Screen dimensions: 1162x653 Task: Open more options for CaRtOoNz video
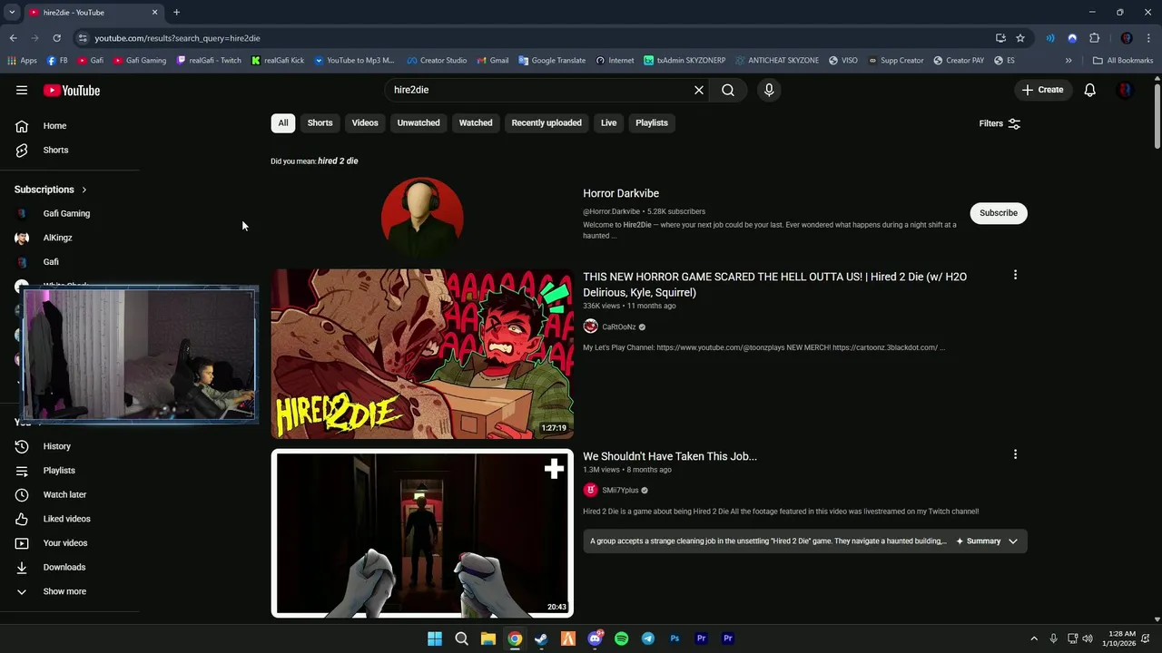(1015, 275)
